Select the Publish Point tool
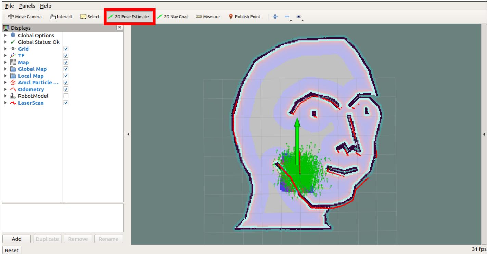The image size is (488, 254). [244, 17]
